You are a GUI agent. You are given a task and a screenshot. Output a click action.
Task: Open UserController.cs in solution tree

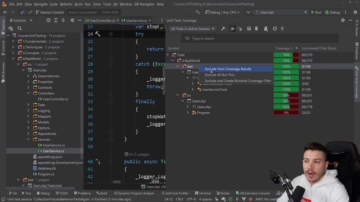pyautogui.click(x=55, y=99)
